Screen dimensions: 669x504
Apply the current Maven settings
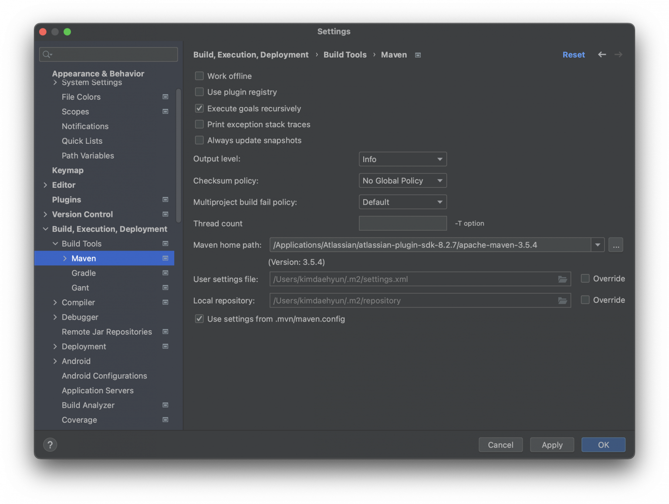pyautogui.click(x=551, y=445)
